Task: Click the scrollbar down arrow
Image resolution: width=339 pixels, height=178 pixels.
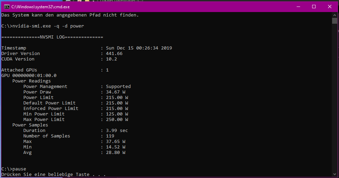Action: pyautogui.click(x=335, y=174)
